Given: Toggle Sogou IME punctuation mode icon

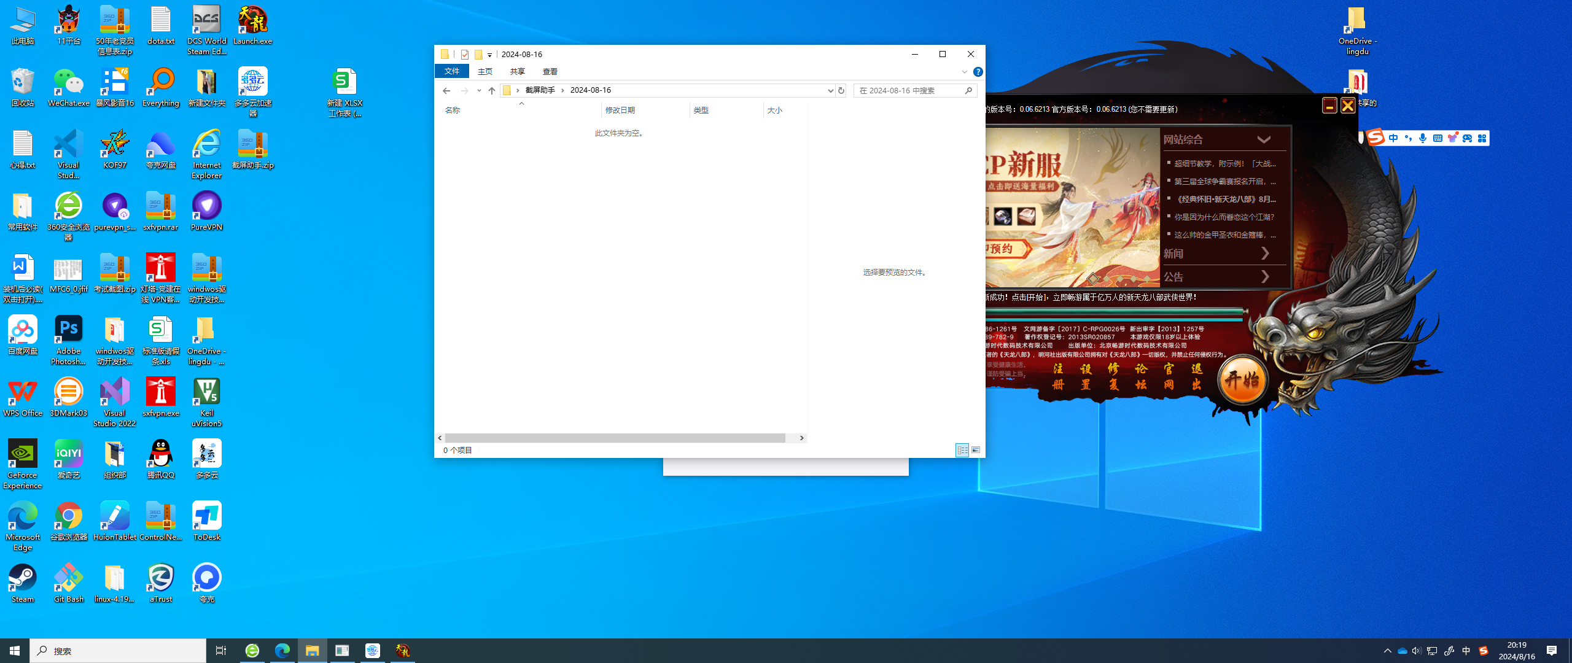Looking at the screenshot, I should point(1408,138).
